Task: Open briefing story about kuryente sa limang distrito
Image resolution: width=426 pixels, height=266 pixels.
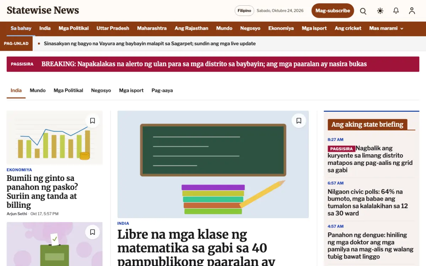Action: [x=370, y=159]
